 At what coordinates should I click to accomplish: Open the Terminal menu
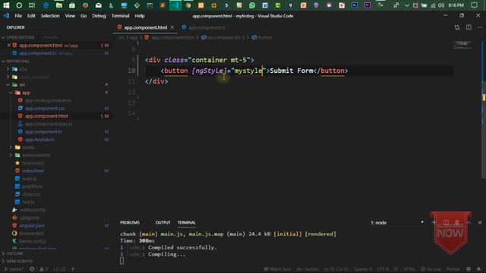pyautogui.click(x=120, y=16)
